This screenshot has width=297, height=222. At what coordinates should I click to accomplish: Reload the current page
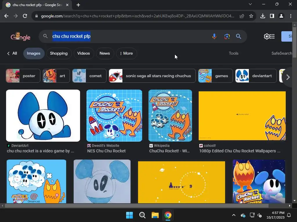(x=25, y=16)
